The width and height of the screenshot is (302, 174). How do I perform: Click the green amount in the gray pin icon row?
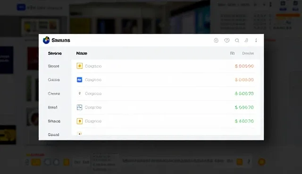tap(244, 94)
